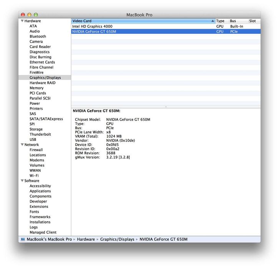Click the pane divider handle
Image resolution: width=279 pixels, height=268 pixels.
pyautogui.click(x=166, y=107)
